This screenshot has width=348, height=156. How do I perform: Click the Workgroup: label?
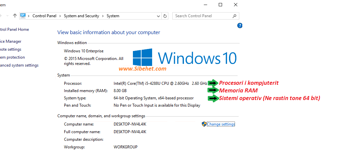point(74,147)
